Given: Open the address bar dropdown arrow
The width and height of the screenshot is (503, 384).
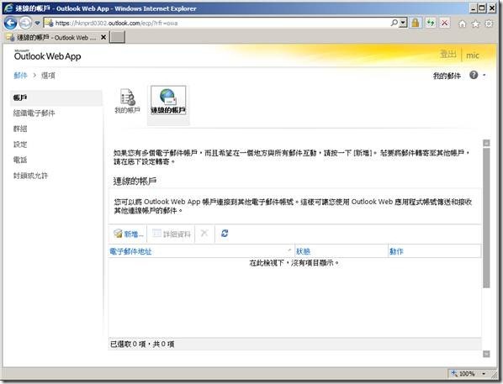Looking at the screenshot, I should pos(403,23).
